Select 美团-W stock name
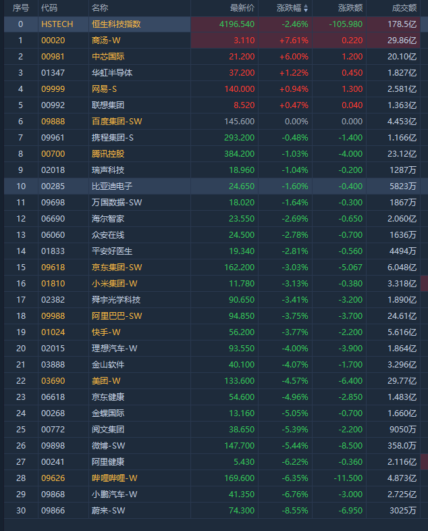 coord(106,382)
